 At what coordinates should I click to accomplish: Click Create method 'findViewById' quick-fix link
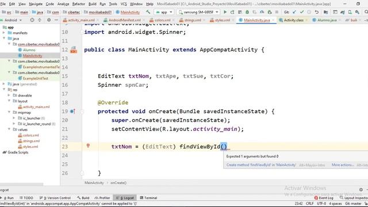click(x=261, y=165)
